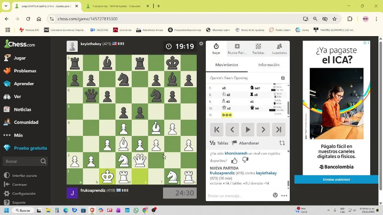383x215 pixels.
Task: Go to browser home page
Action: coord(39,19)
